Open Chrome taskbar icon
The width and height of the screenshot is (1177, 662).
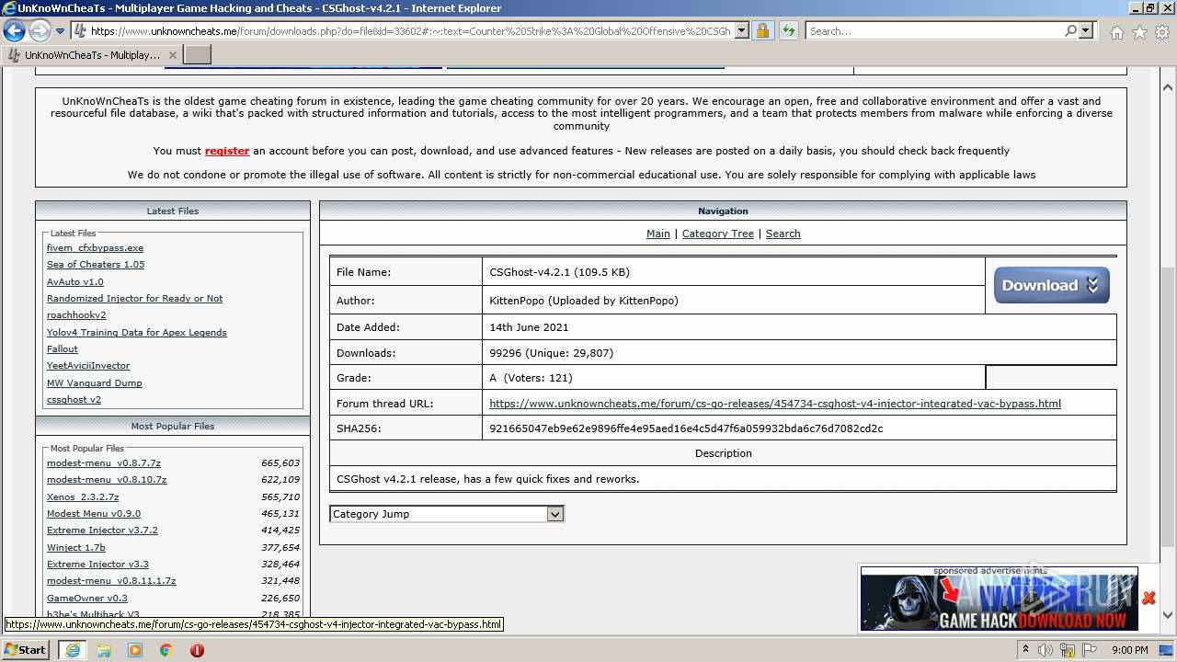(x=166, y=650)
